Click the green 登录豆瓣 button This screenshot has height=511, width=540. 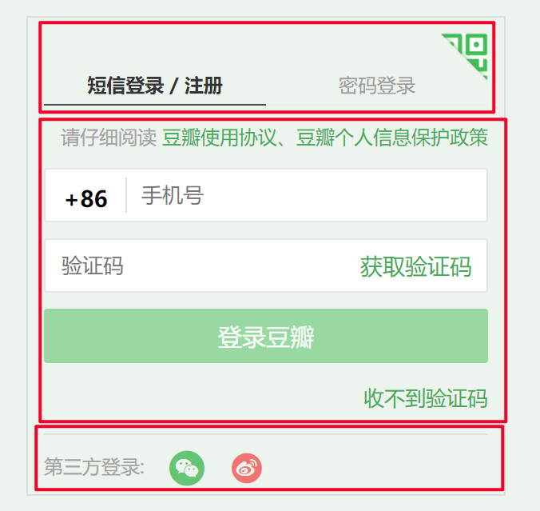(266, 336)
